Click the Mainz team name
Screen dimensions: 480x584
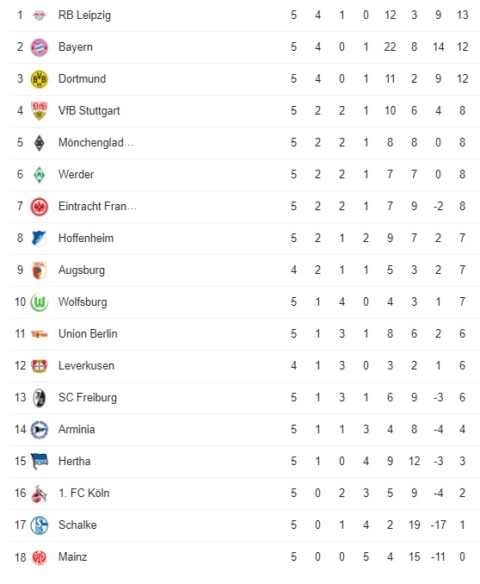[x=72, y=556]
